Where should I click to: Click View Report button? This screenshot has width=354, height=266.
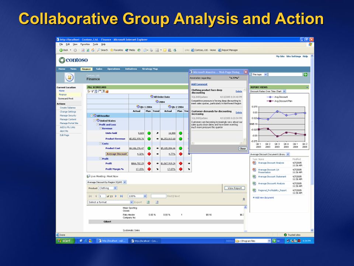coord(235,188)
